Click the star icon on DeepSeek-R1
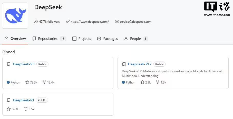 (x=9, y=109)
